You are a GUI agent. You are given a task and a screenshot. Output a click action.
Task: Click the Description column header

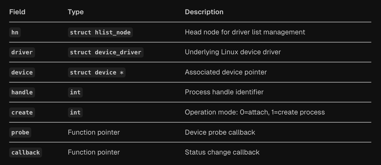(x=204, y=12)
